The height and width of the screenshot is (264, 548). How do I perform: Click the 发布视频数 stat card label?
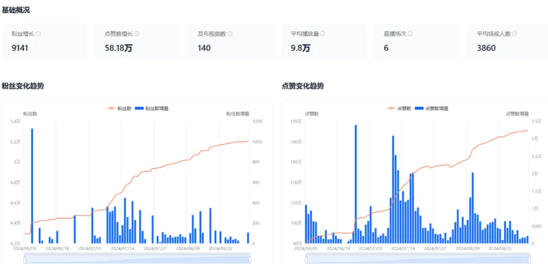click(x=212, y=34)
